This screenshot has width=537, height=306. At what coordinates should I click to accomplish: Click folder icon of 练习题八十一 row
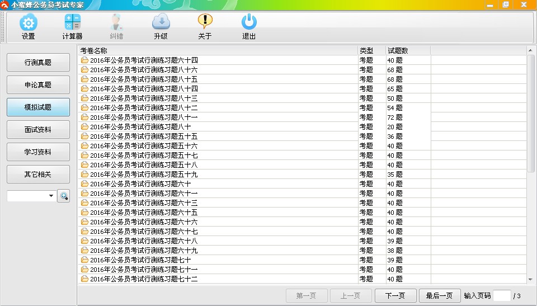(x=84, y=117)
